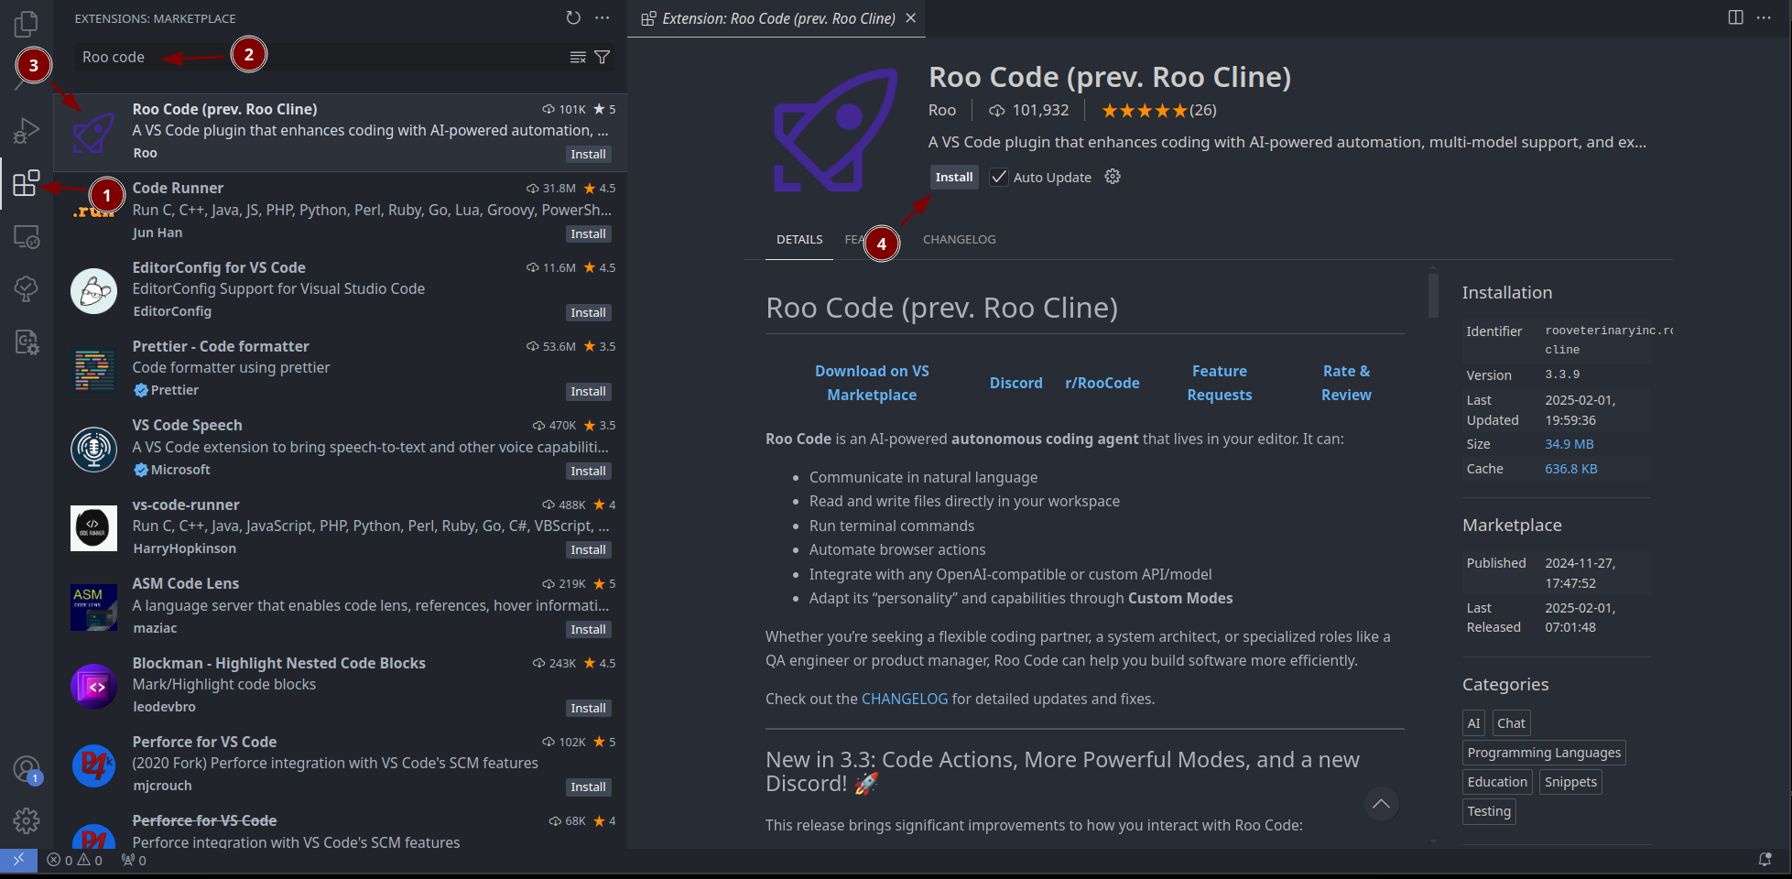This screenshot has height=879, width=1792.
Task: Select the Chat category tag
Action: [x=1511, y=723]
